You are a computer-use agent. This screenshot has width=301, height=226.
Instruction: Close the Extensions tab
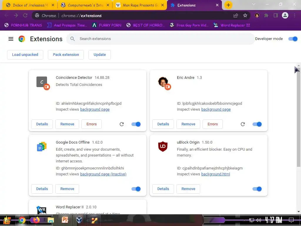[217, 5]
